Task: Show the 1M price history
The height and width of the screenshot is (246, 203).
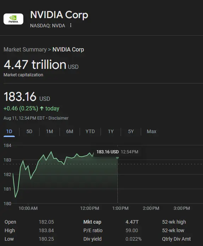Action: point(50,131)
